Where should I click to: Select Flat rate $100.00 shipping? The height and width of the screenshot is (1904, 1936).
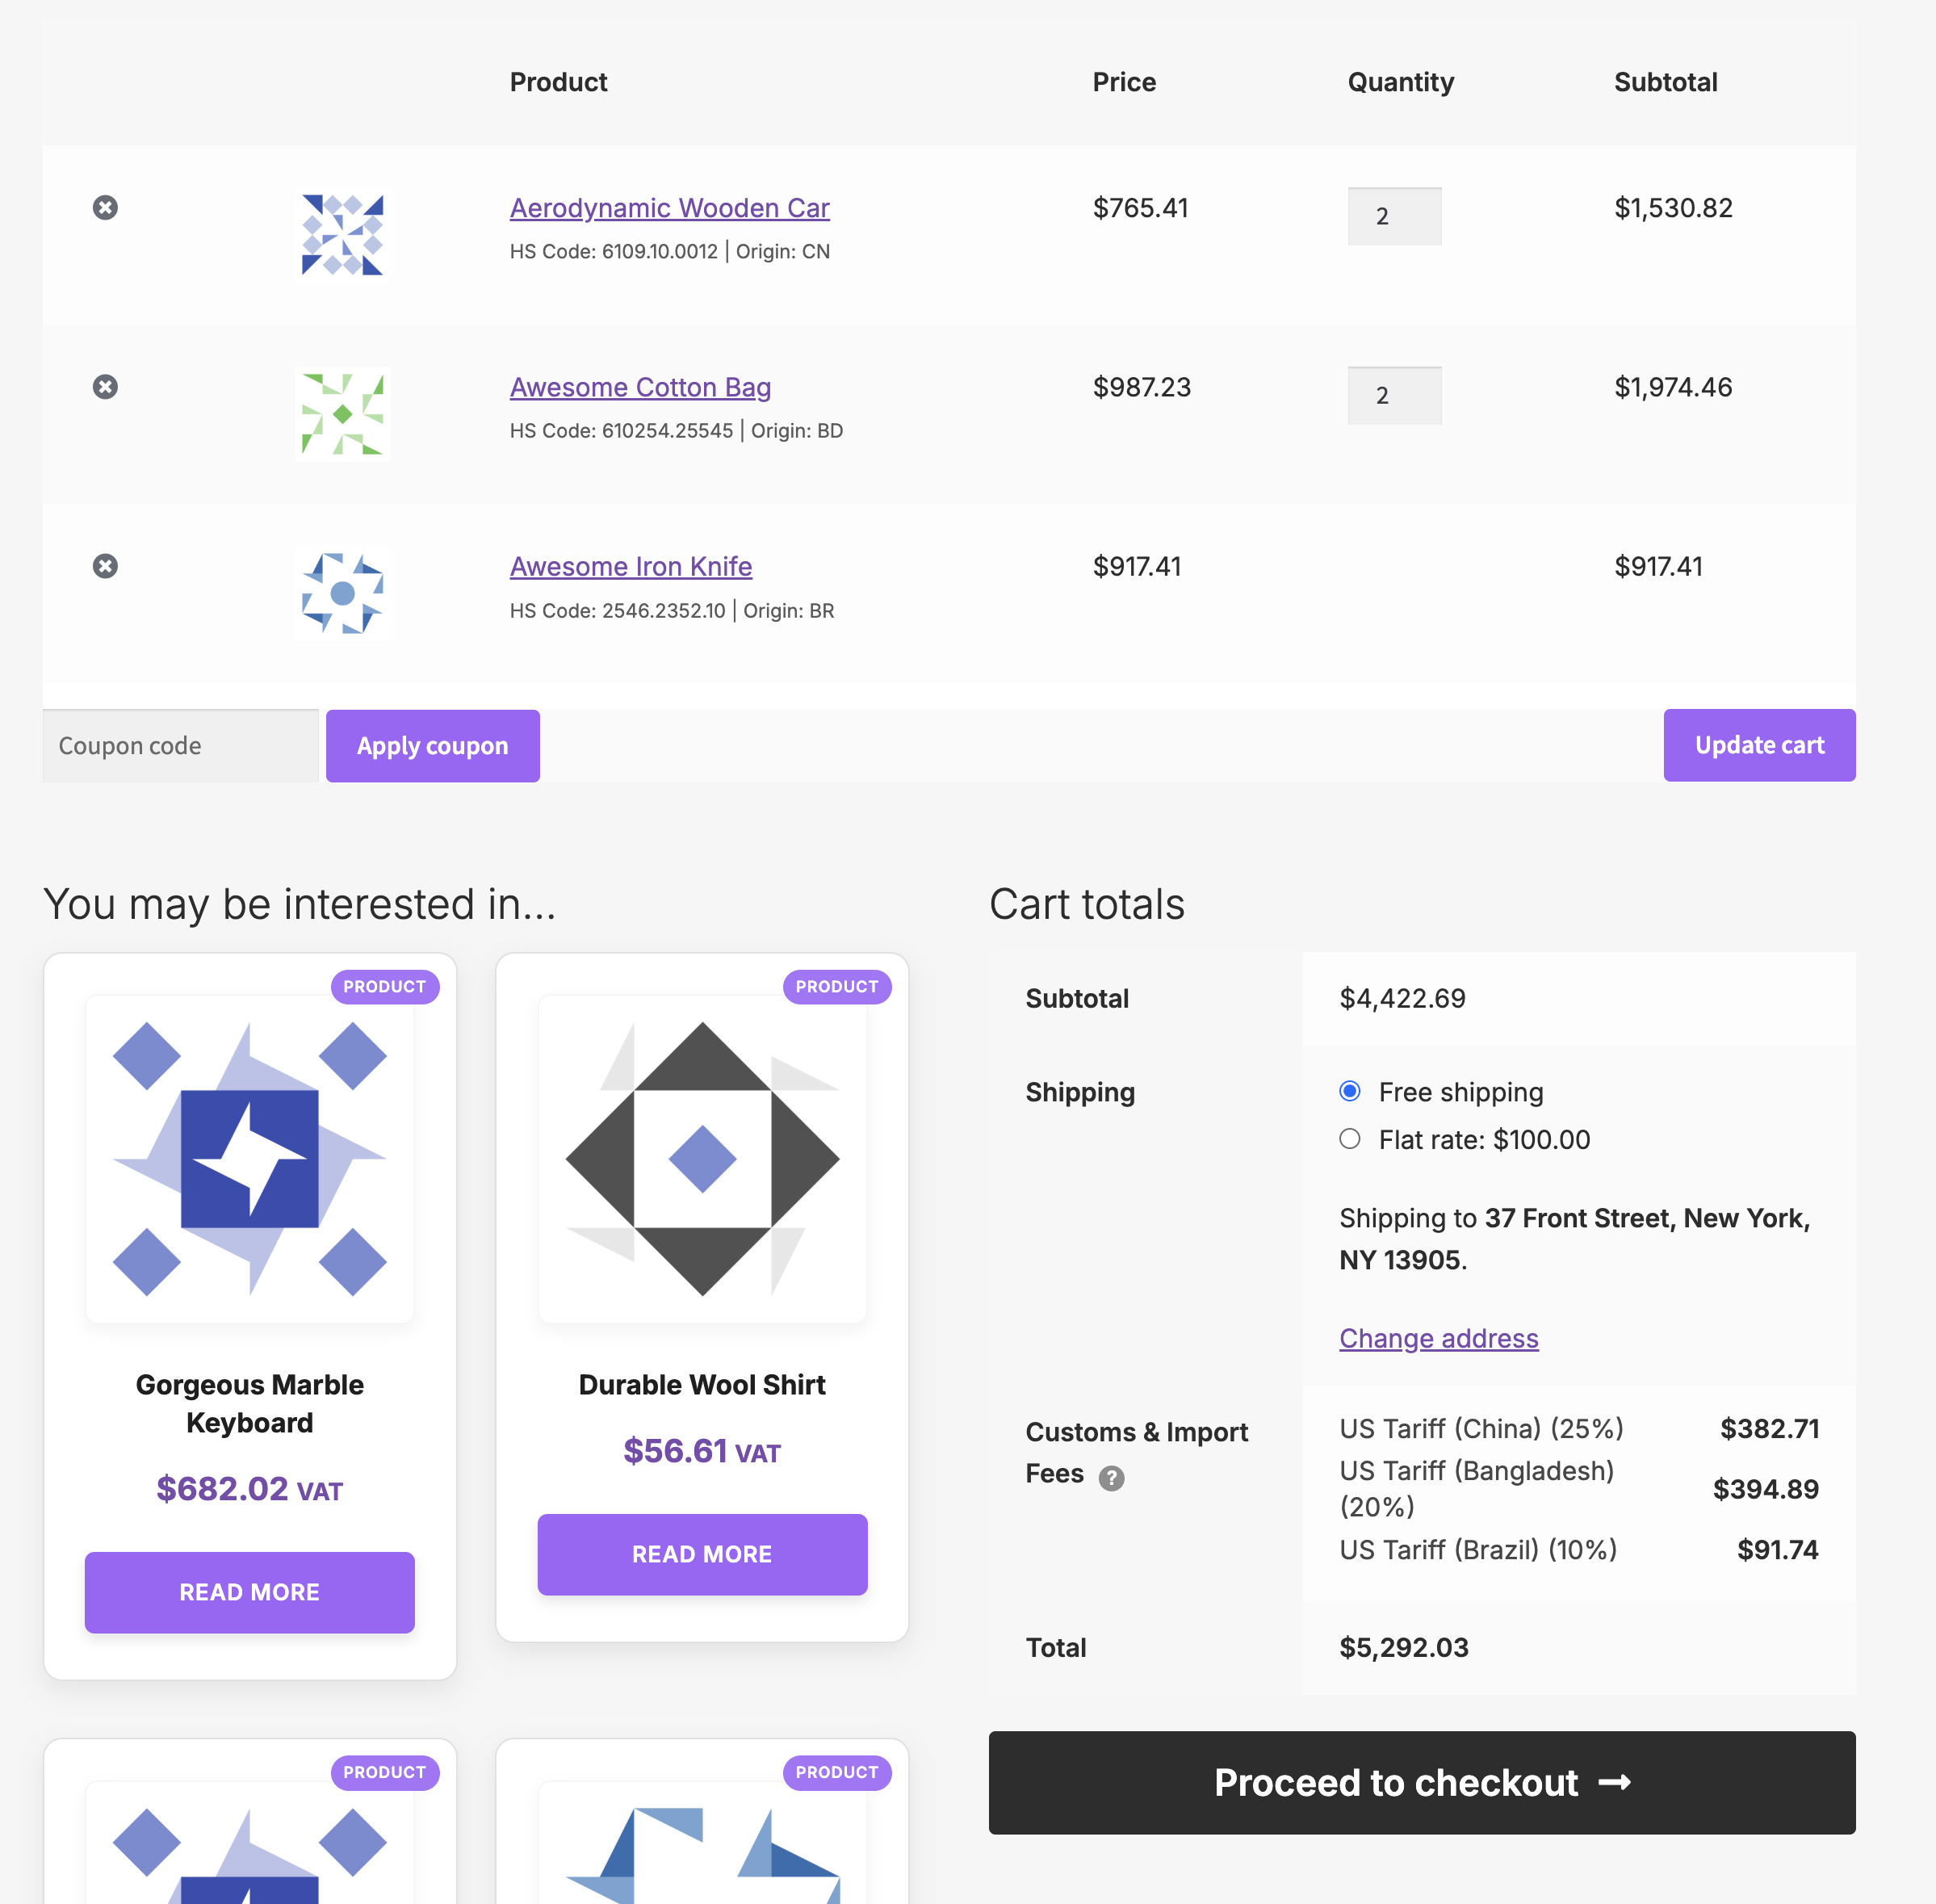(1350, 1139)
